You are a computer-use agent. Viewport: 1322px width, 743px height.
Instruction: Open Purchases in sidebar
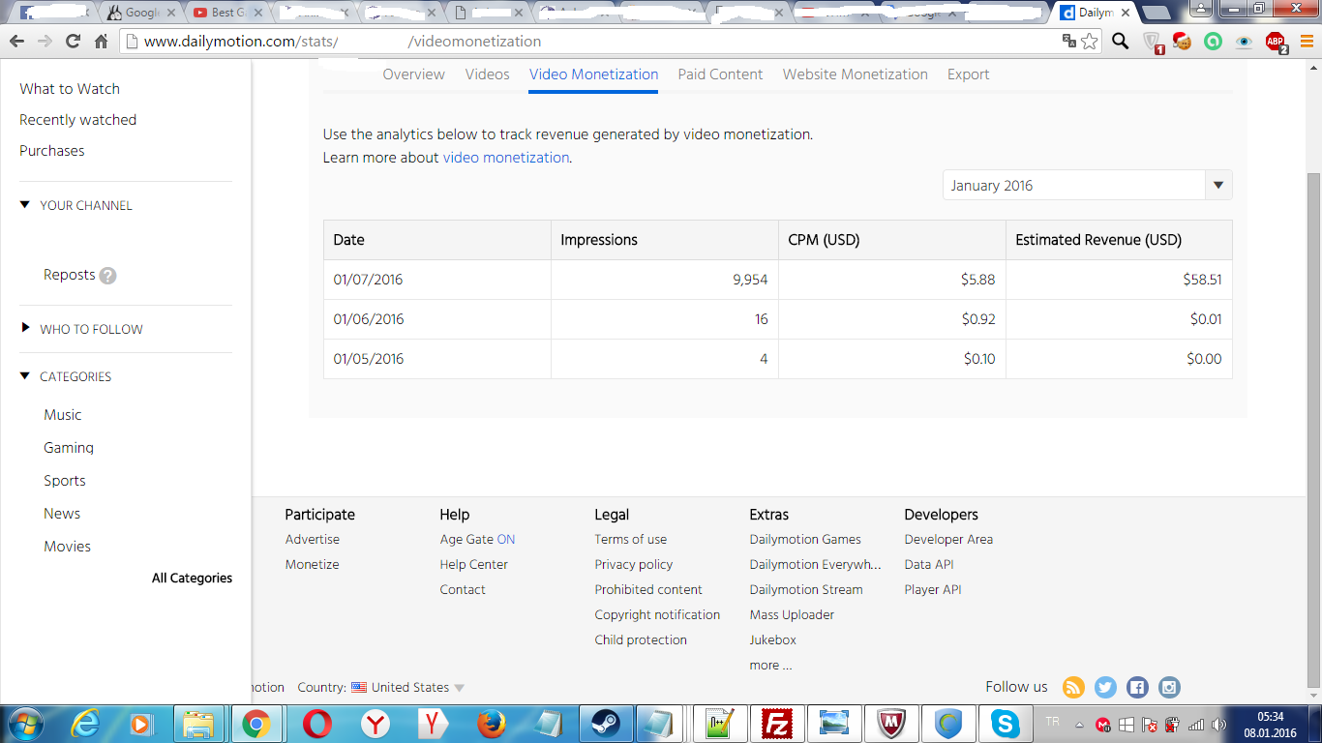point(52,151)
